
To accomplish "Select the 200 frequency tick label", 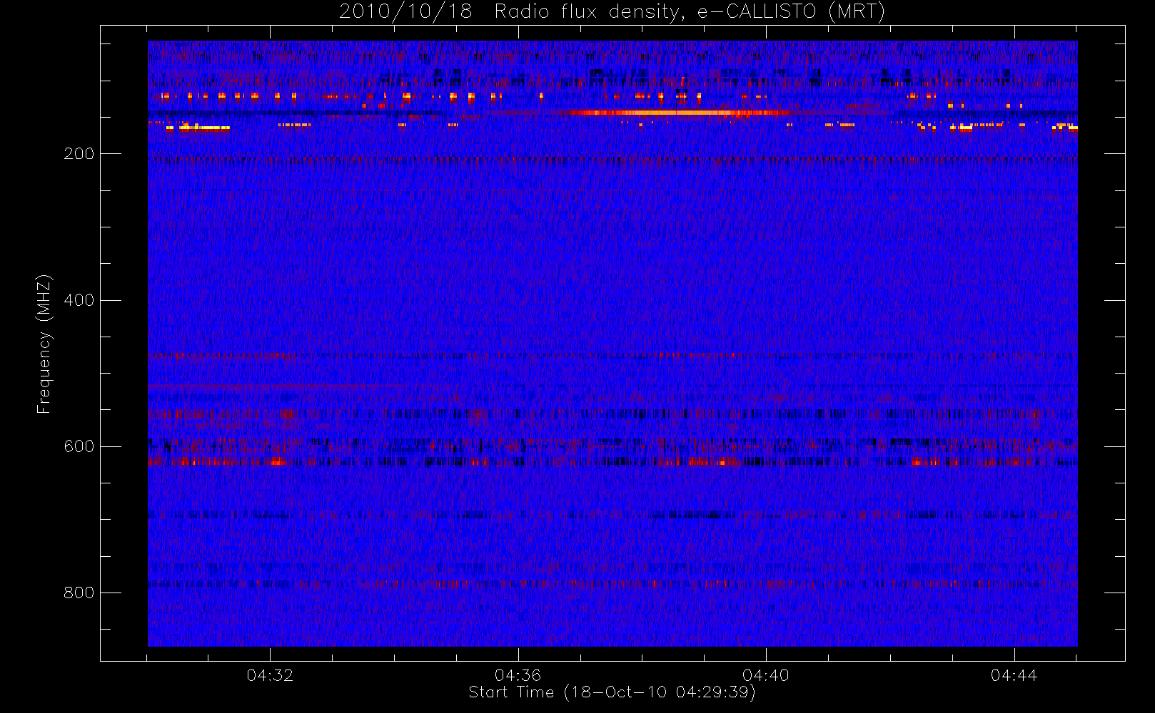I will (79, 153).
